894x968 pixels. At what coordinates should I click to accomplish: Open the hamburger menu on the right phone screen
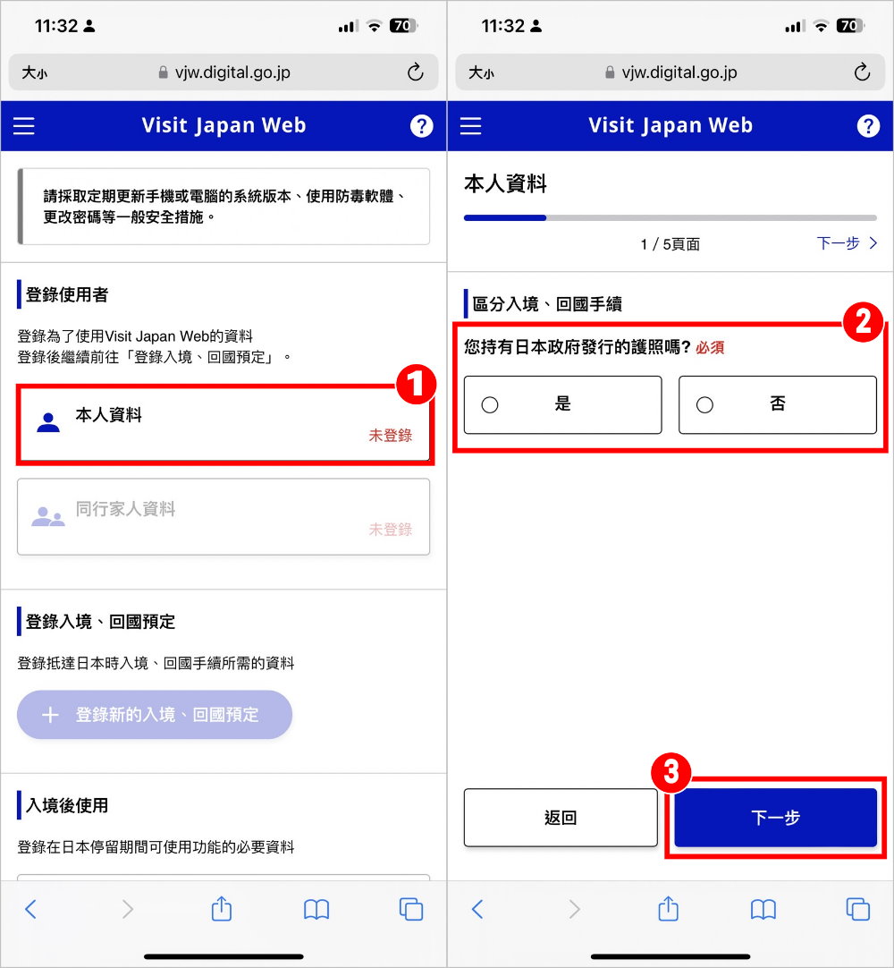pyautogui.click(x=471, y=126)
